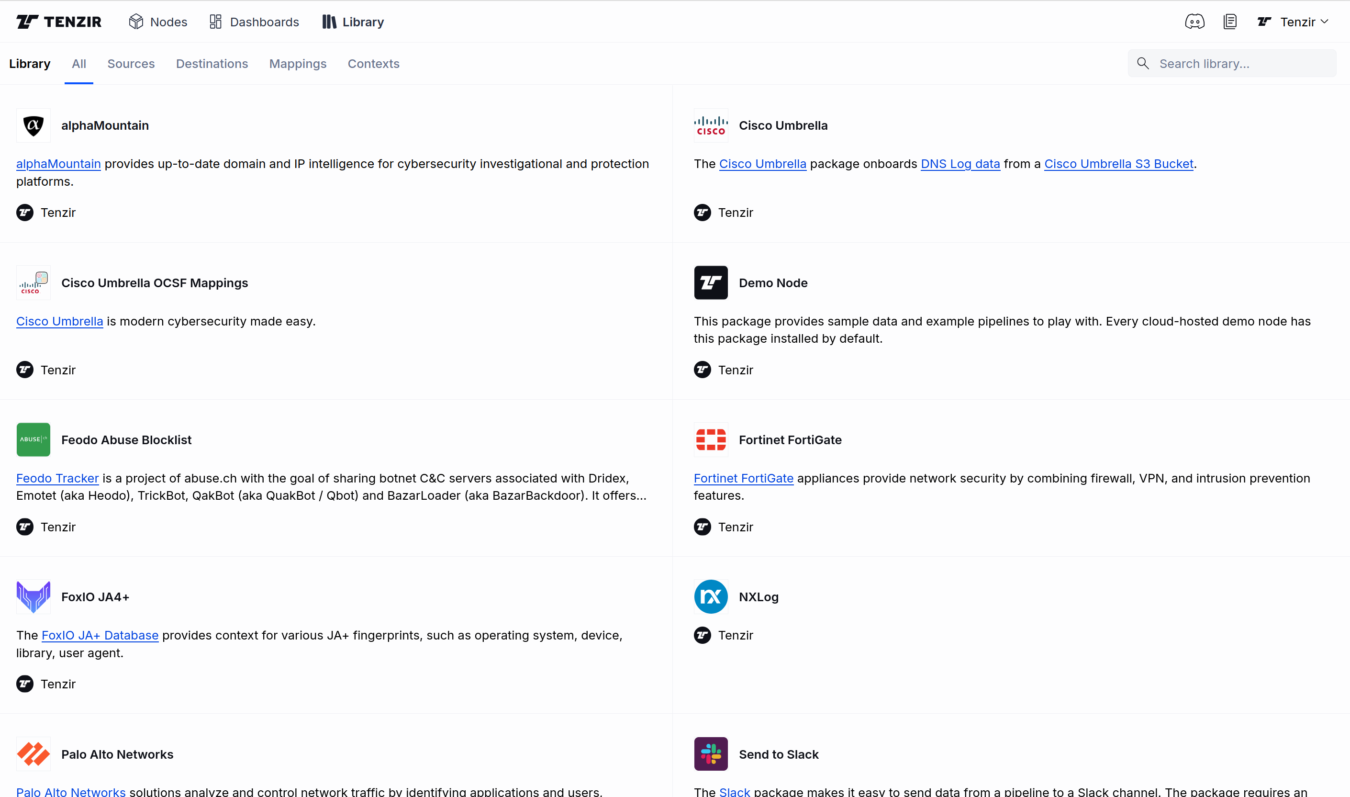The image size is (1350, 797).
Task: Click the Demo Node Tenzir icon
Action: point(711,283)
